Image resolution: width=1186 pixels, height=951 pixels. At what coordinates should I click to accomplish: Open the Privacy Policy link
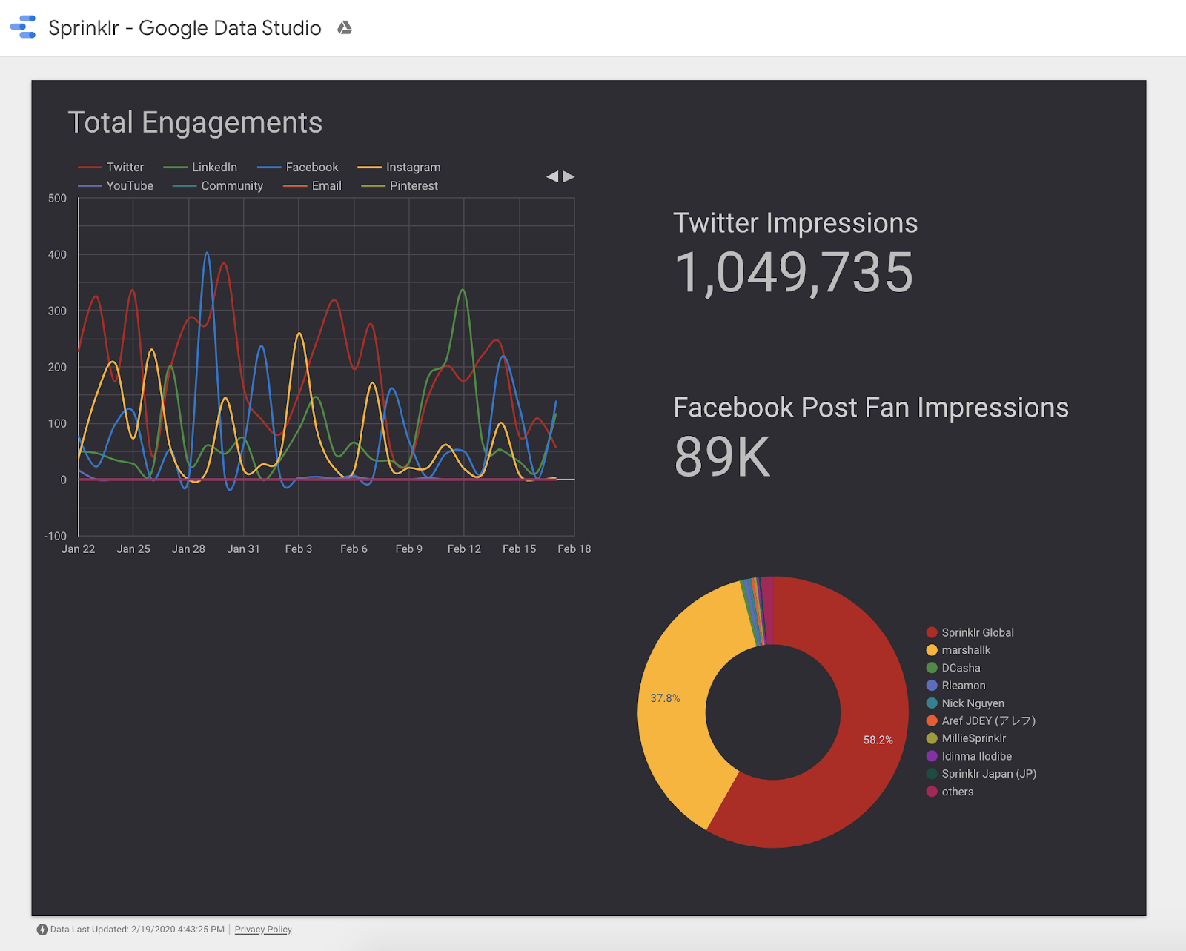pos(263,930)
